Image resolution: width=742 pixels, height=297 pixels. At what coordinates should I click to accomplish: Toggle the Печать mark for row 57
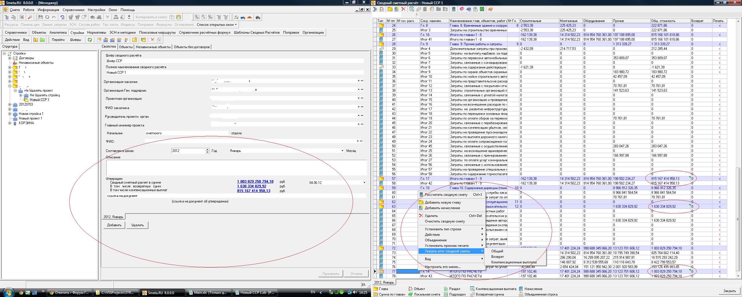click(x=719, y=179)
